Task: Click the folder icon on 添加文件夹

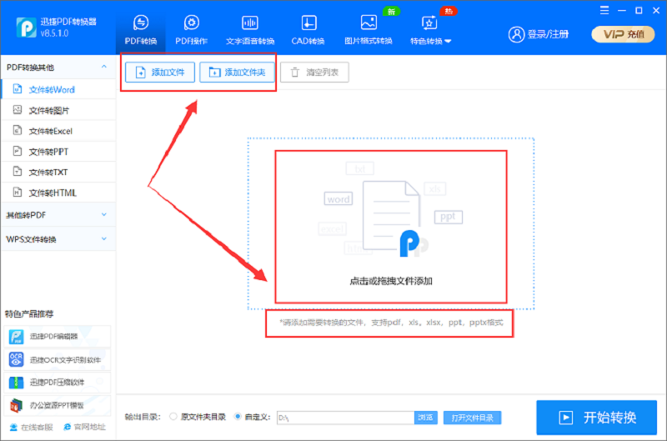Action: [x=215, y=73]
